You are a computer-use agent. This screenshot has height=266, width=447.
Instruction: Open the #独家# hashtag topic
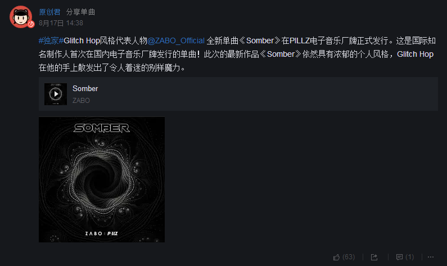tap(51, 40)
